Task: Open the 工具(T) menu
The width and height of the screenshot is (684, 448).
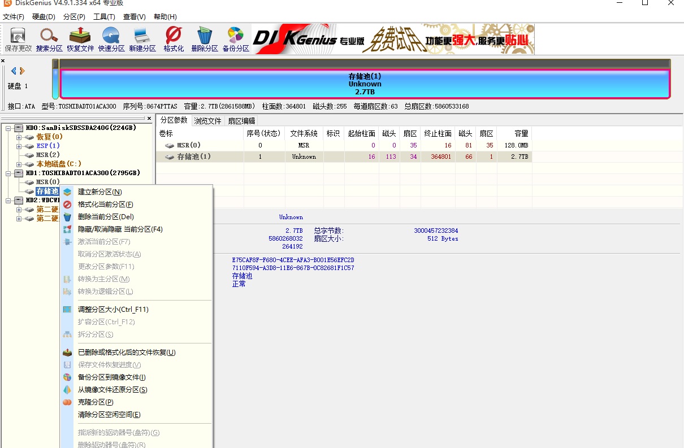Action: tap(104, 17)
